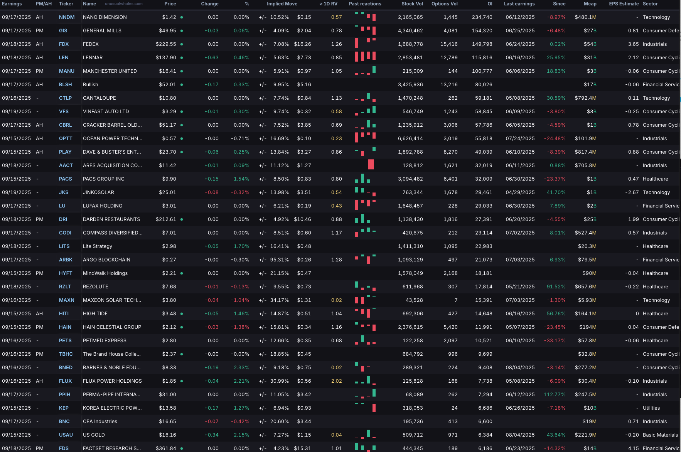Click Lite Strategy change +0.05
The image size is (681, 452).
(211, 246)
